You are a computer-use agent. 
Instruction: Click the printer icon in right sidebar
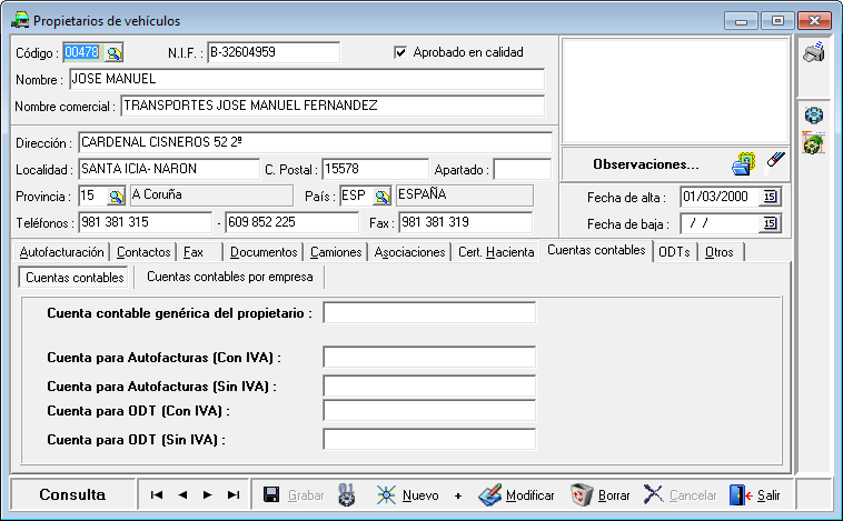813,52
